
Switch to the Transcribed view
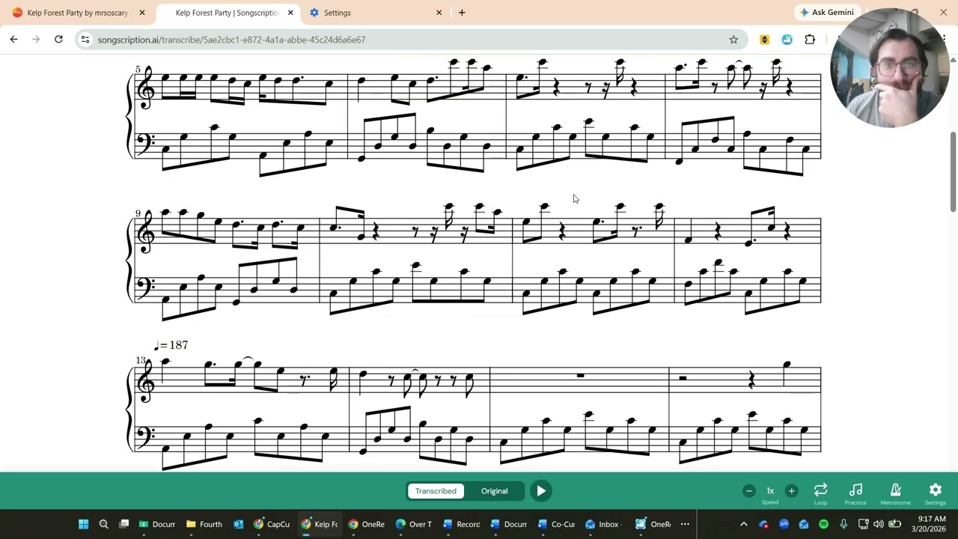pos(436,491)
